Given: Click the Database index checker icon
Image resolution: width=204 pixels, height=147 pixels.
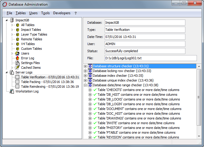Looking at the screenshot, I should (90, 76).
